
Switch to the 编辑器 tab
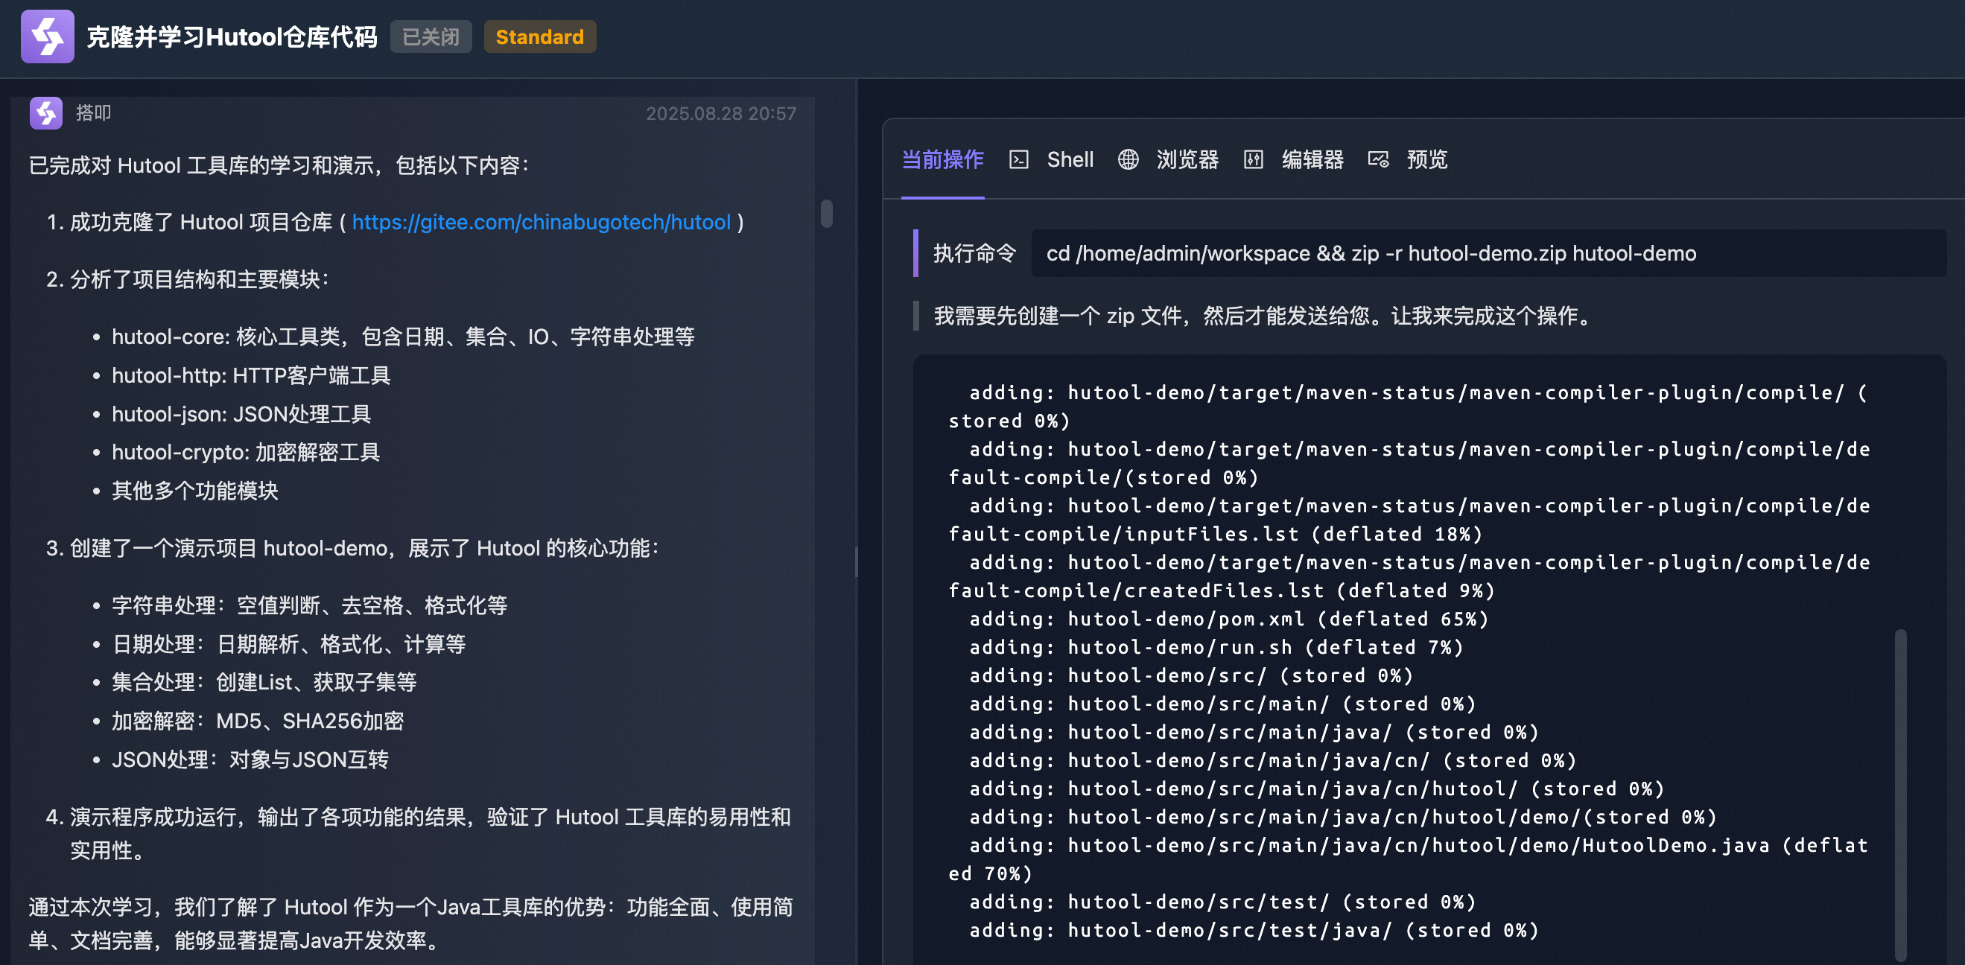click(x=1312, y=160)
